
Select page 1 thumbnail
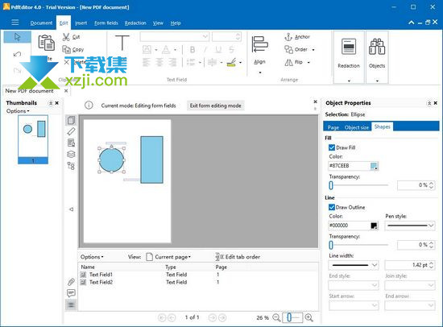[33, 139]
